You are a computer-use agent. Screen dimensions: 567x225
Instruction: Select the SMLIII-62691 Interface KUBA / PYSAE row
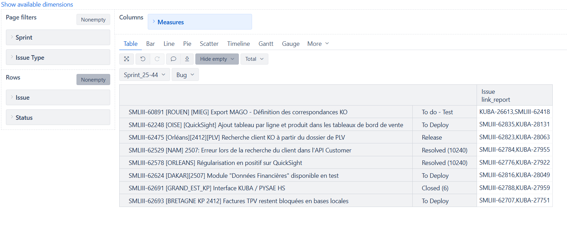207,188
